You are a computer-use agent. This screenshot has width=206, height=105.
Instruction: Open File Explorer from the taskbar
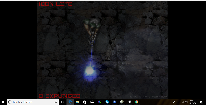77,102
